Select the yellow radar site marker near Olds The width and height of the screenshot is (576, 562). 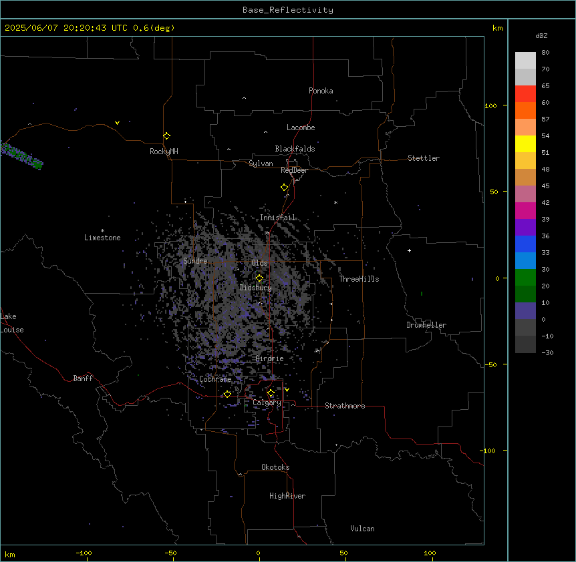(x=260, y=278)
